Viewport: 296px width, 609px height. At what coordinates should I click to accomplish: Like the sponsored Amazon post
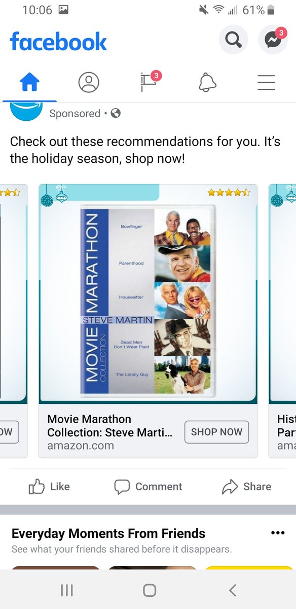click(x=49, y=487)
